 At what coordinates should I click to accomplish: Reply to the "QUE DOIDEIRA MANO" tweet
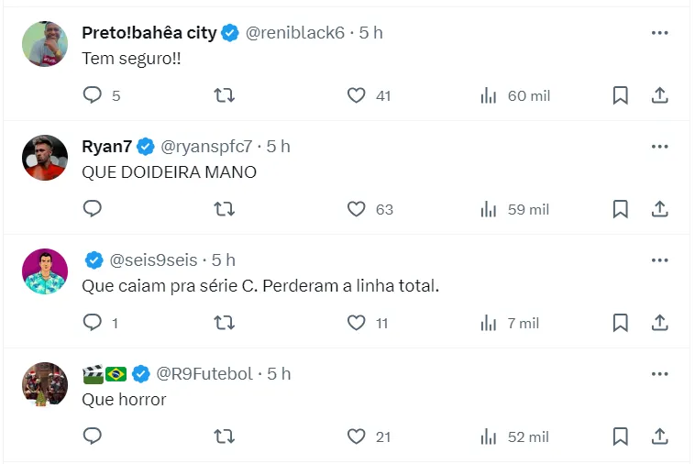click(92, 209)
